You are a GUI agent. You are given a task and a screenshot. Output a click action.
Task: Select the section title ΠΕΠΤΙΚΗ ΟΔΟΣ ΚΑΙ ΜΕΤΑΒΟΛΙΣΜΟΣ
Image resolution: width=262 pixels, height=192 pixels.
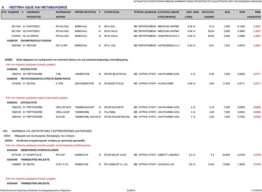click(x=39, y=7)
